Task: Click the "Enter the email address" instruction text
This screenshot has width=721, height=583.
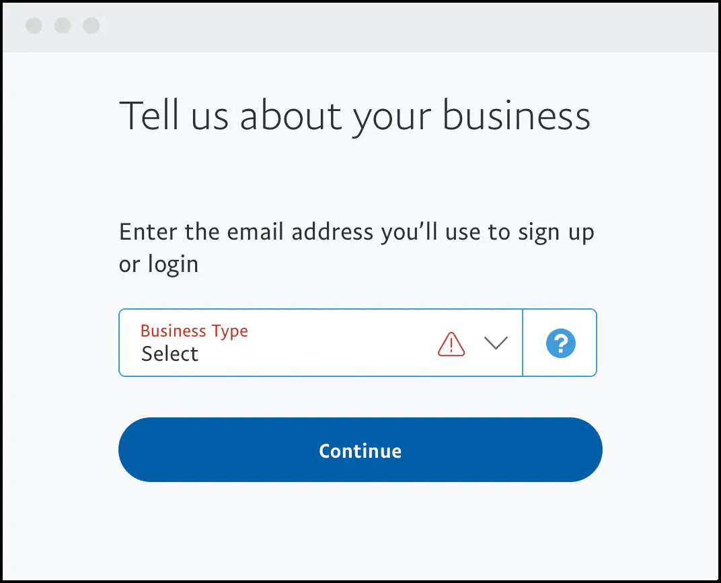Action: click(356, 248)
